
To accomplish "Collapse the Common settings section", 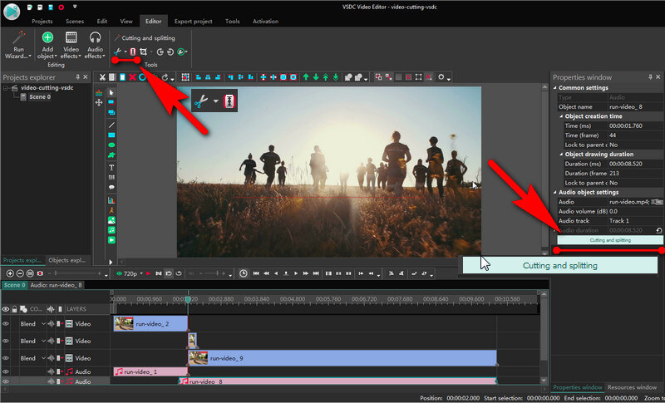I will coord(555,88).
